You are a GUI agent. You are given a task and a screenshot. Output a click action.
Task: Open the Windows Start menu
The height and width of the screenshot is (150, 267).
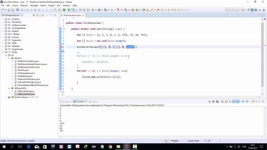4,147
